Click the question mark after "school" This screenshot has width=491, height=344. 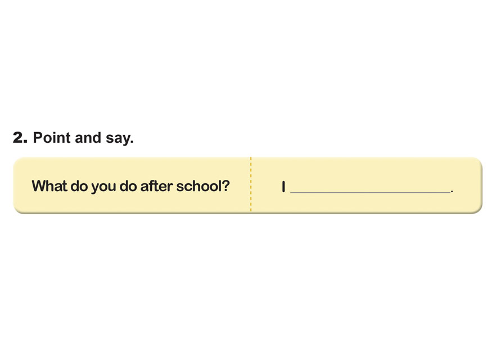click(x=226, y=186)
